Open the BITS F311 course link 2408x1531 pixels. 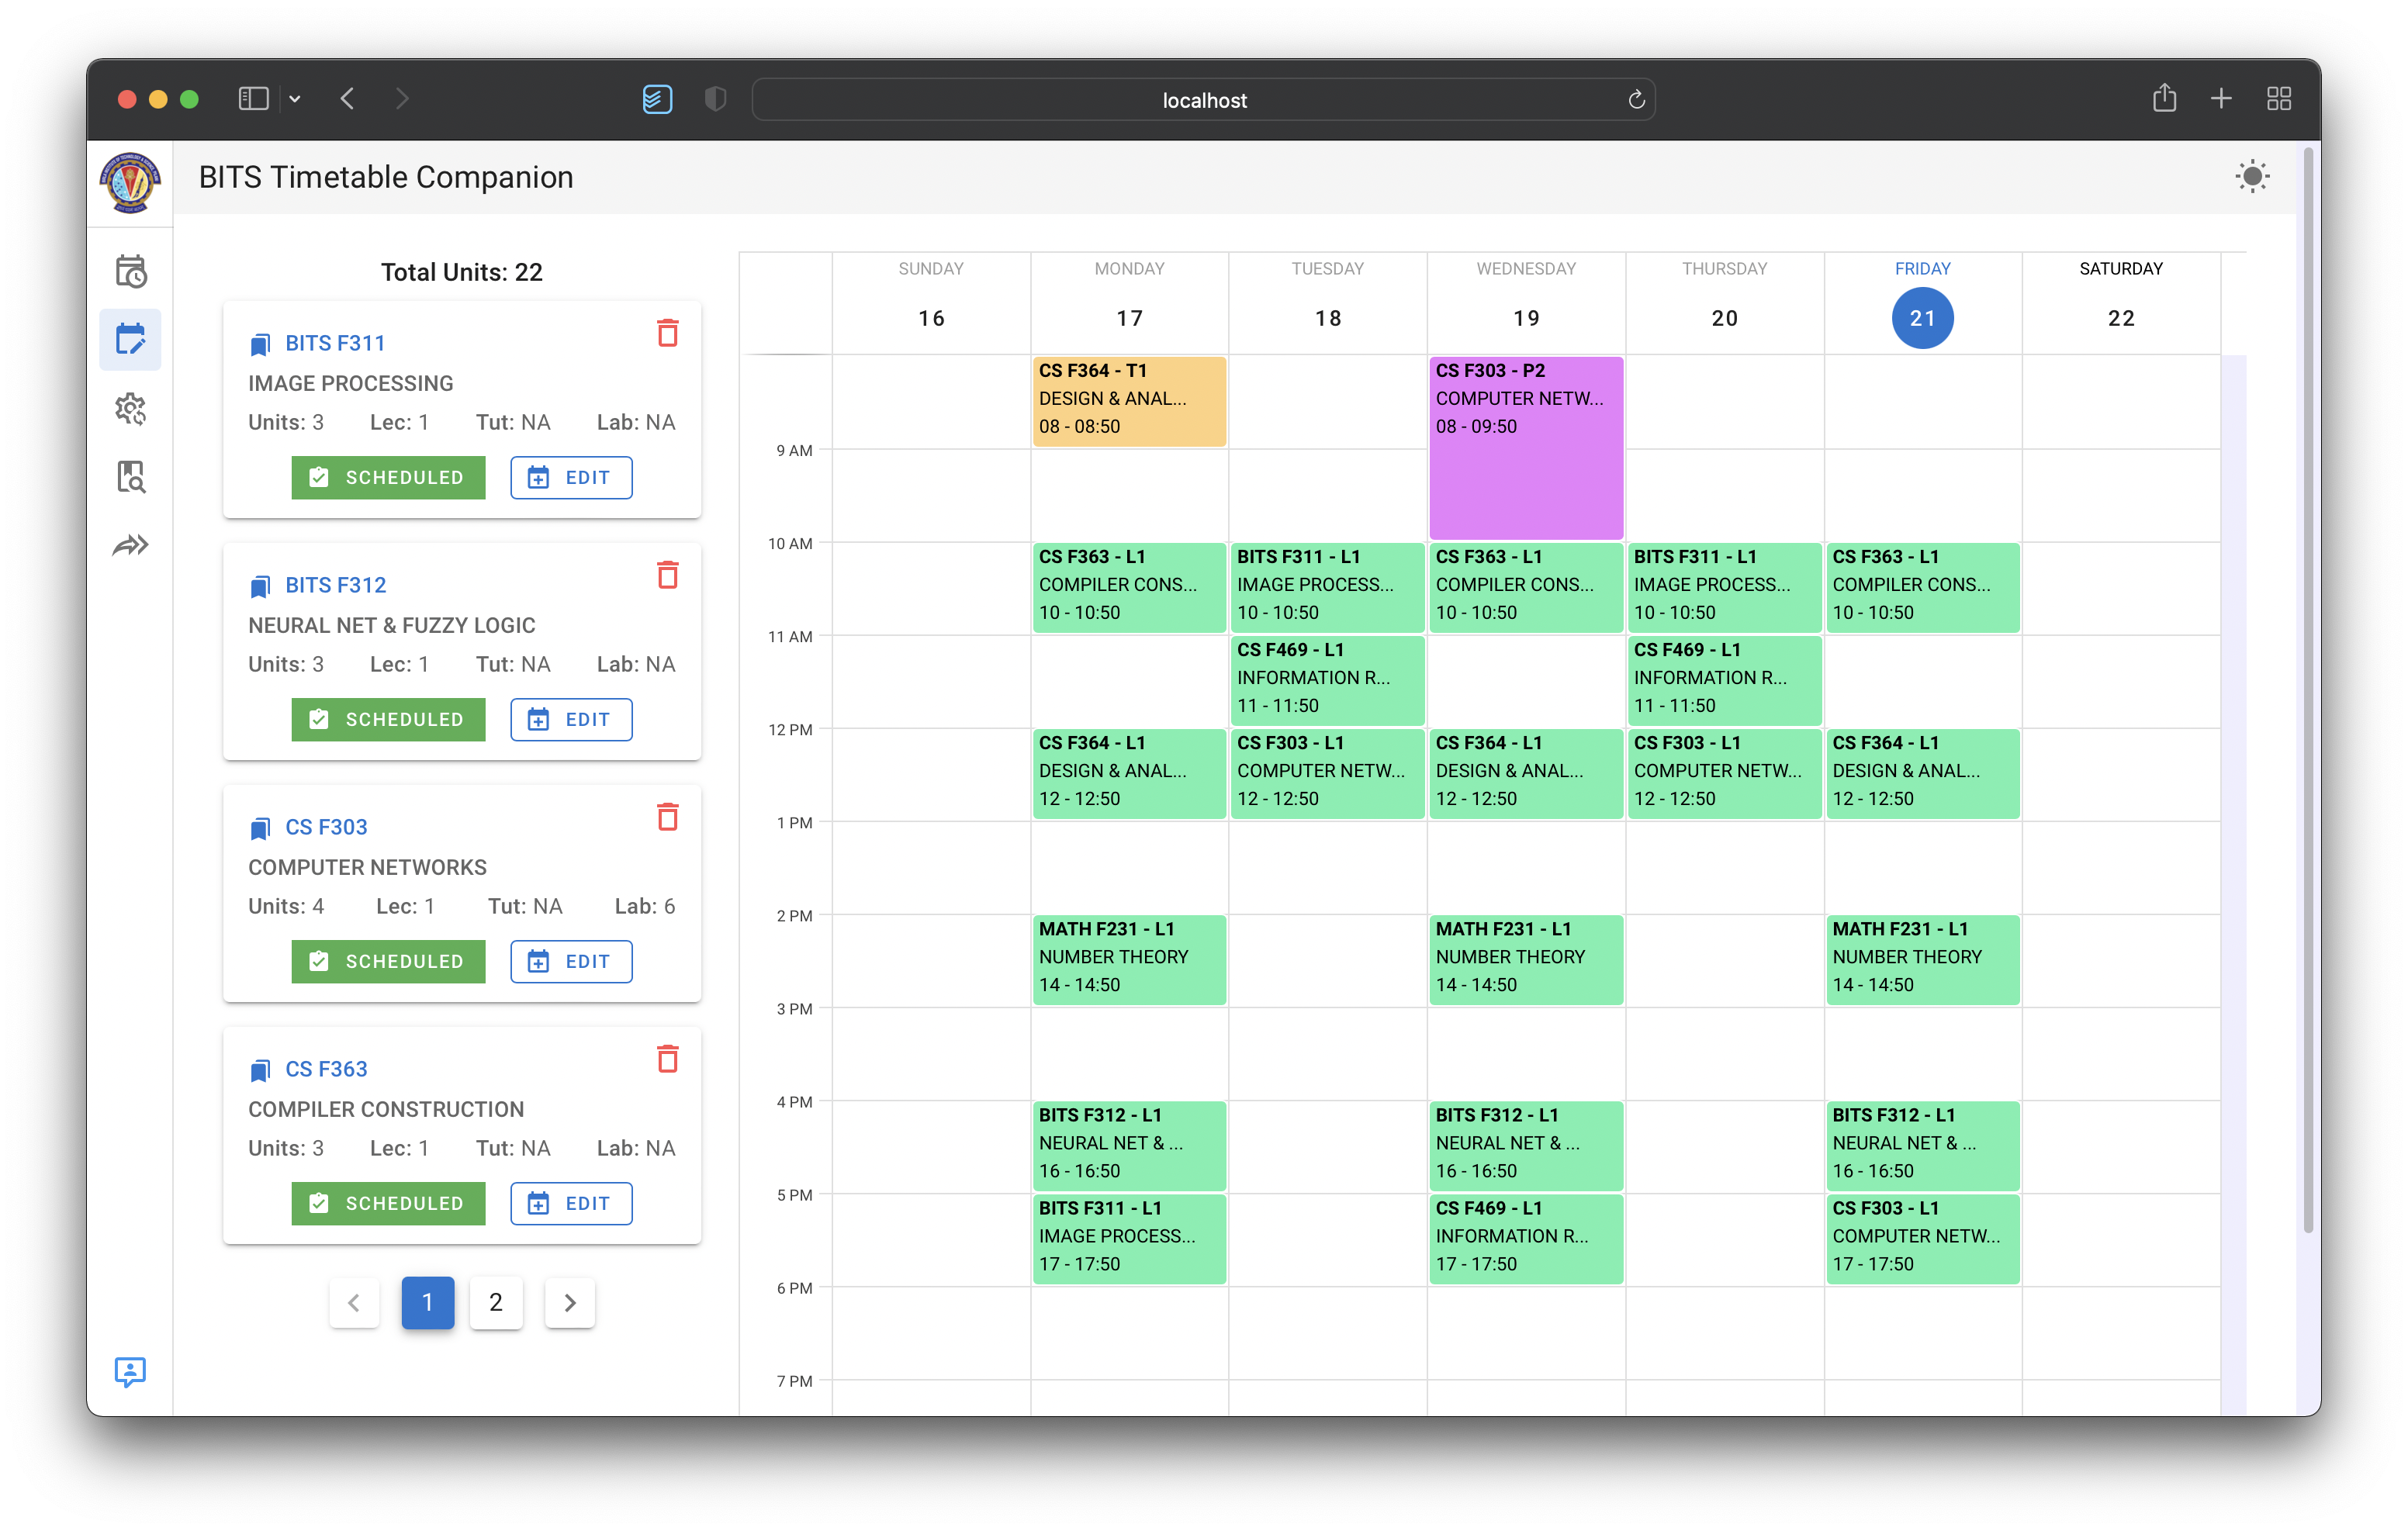pos(335,343)
